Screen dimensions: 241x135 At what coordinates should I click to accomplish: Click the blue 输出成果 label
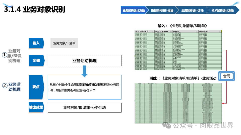pyautogui.click(x=36, y=107)
